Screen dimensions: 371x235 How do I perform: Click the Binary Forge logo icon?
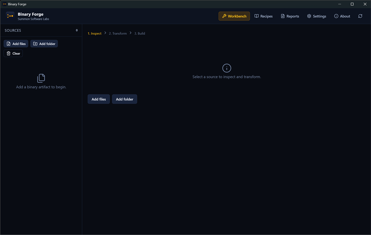(x=10, y=16)
